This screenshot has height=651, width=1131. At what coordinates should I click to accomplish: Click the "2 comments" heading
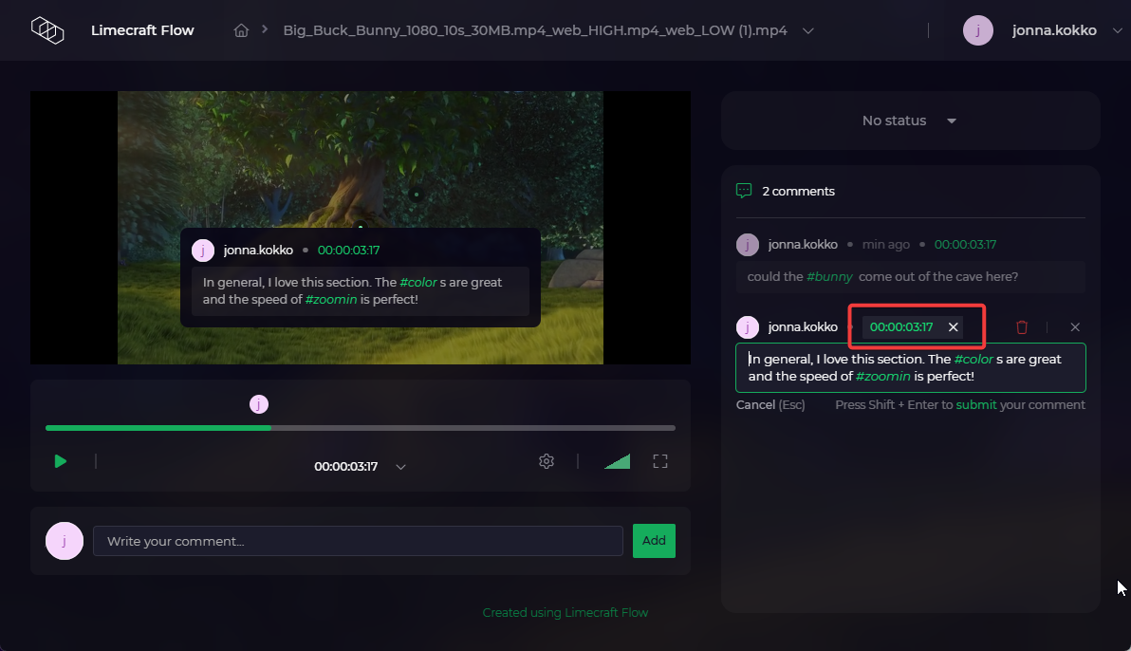(x=799, y=192)
